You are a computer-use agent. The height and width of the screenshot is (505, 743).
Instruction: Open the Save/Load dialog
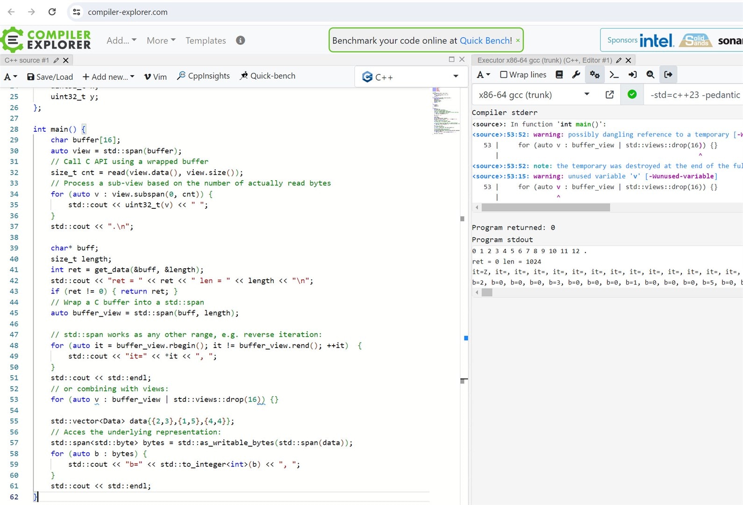50,77
